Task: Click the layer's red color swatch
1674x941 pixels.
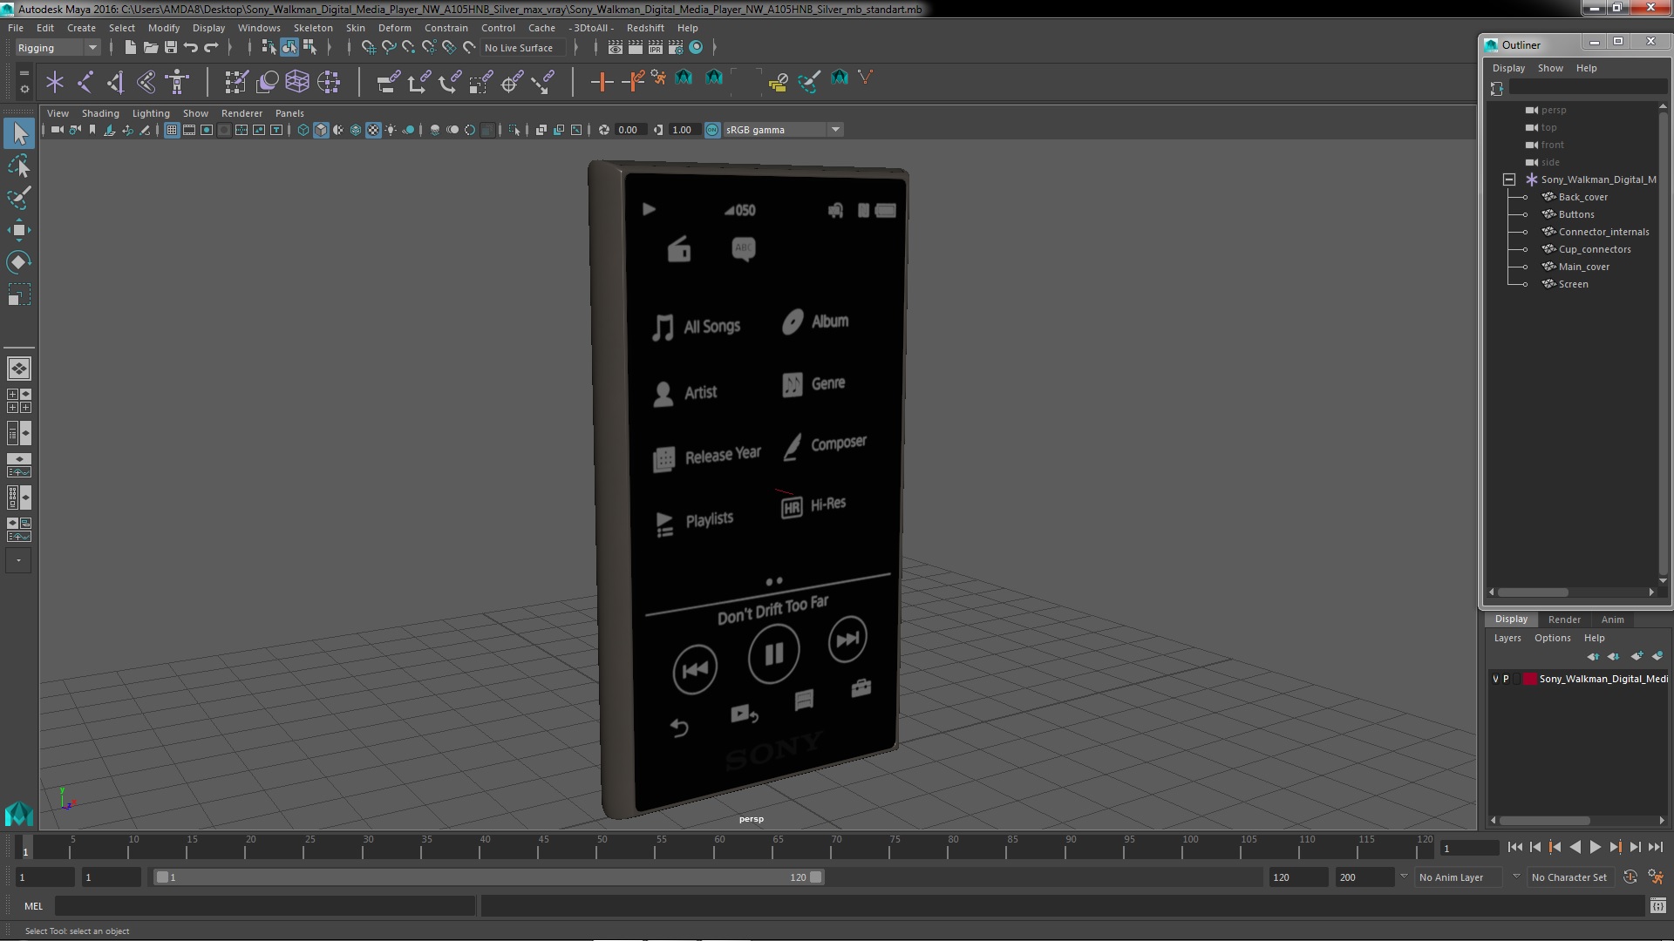Action: pyautogui.click(x=1529, y=679)
